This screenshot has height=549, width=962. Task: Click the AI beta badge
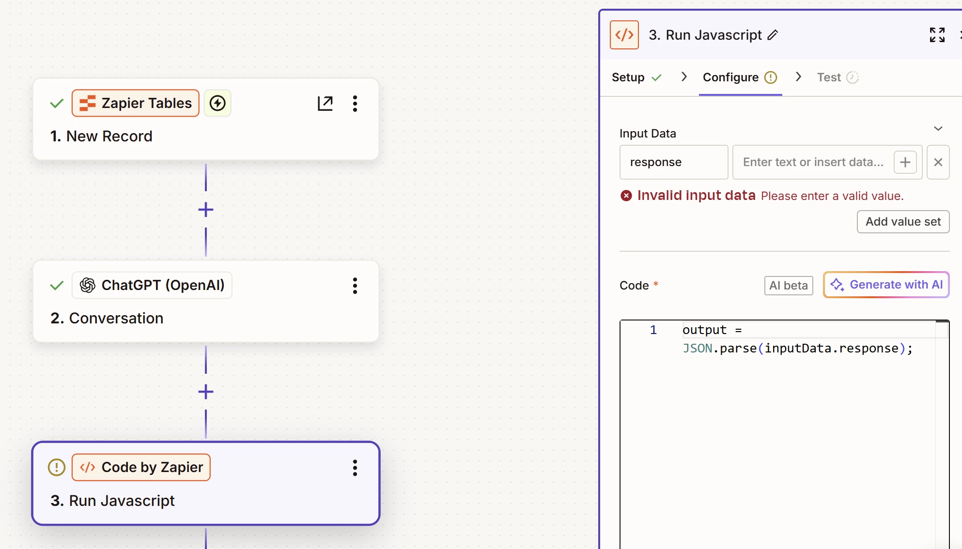pos(789,286)
